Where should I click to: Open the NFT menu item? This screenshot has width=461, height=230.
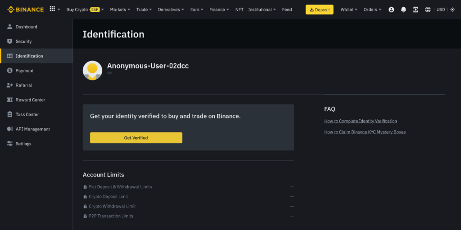pyautogui.click(x=240, y=9)
